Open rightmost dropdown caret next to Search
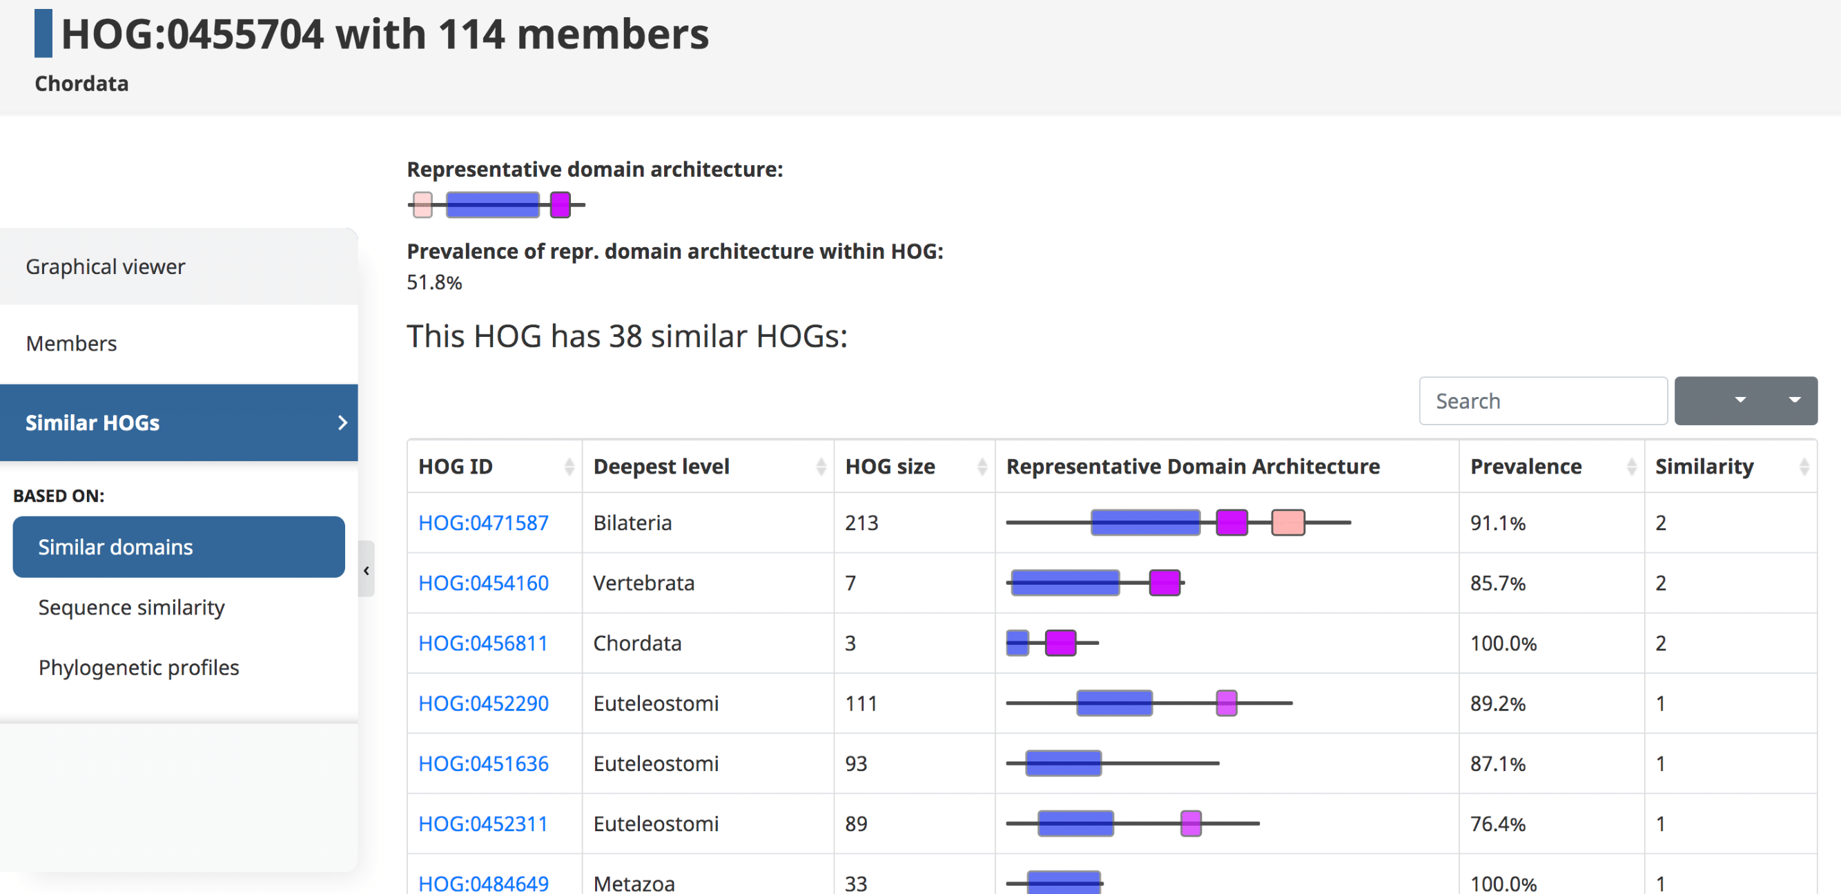The height and width of the screenshot is (894, 1841). point(1794,400)
